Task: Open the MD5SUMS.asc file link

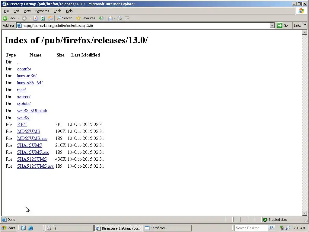Action: tap(32, 138)
